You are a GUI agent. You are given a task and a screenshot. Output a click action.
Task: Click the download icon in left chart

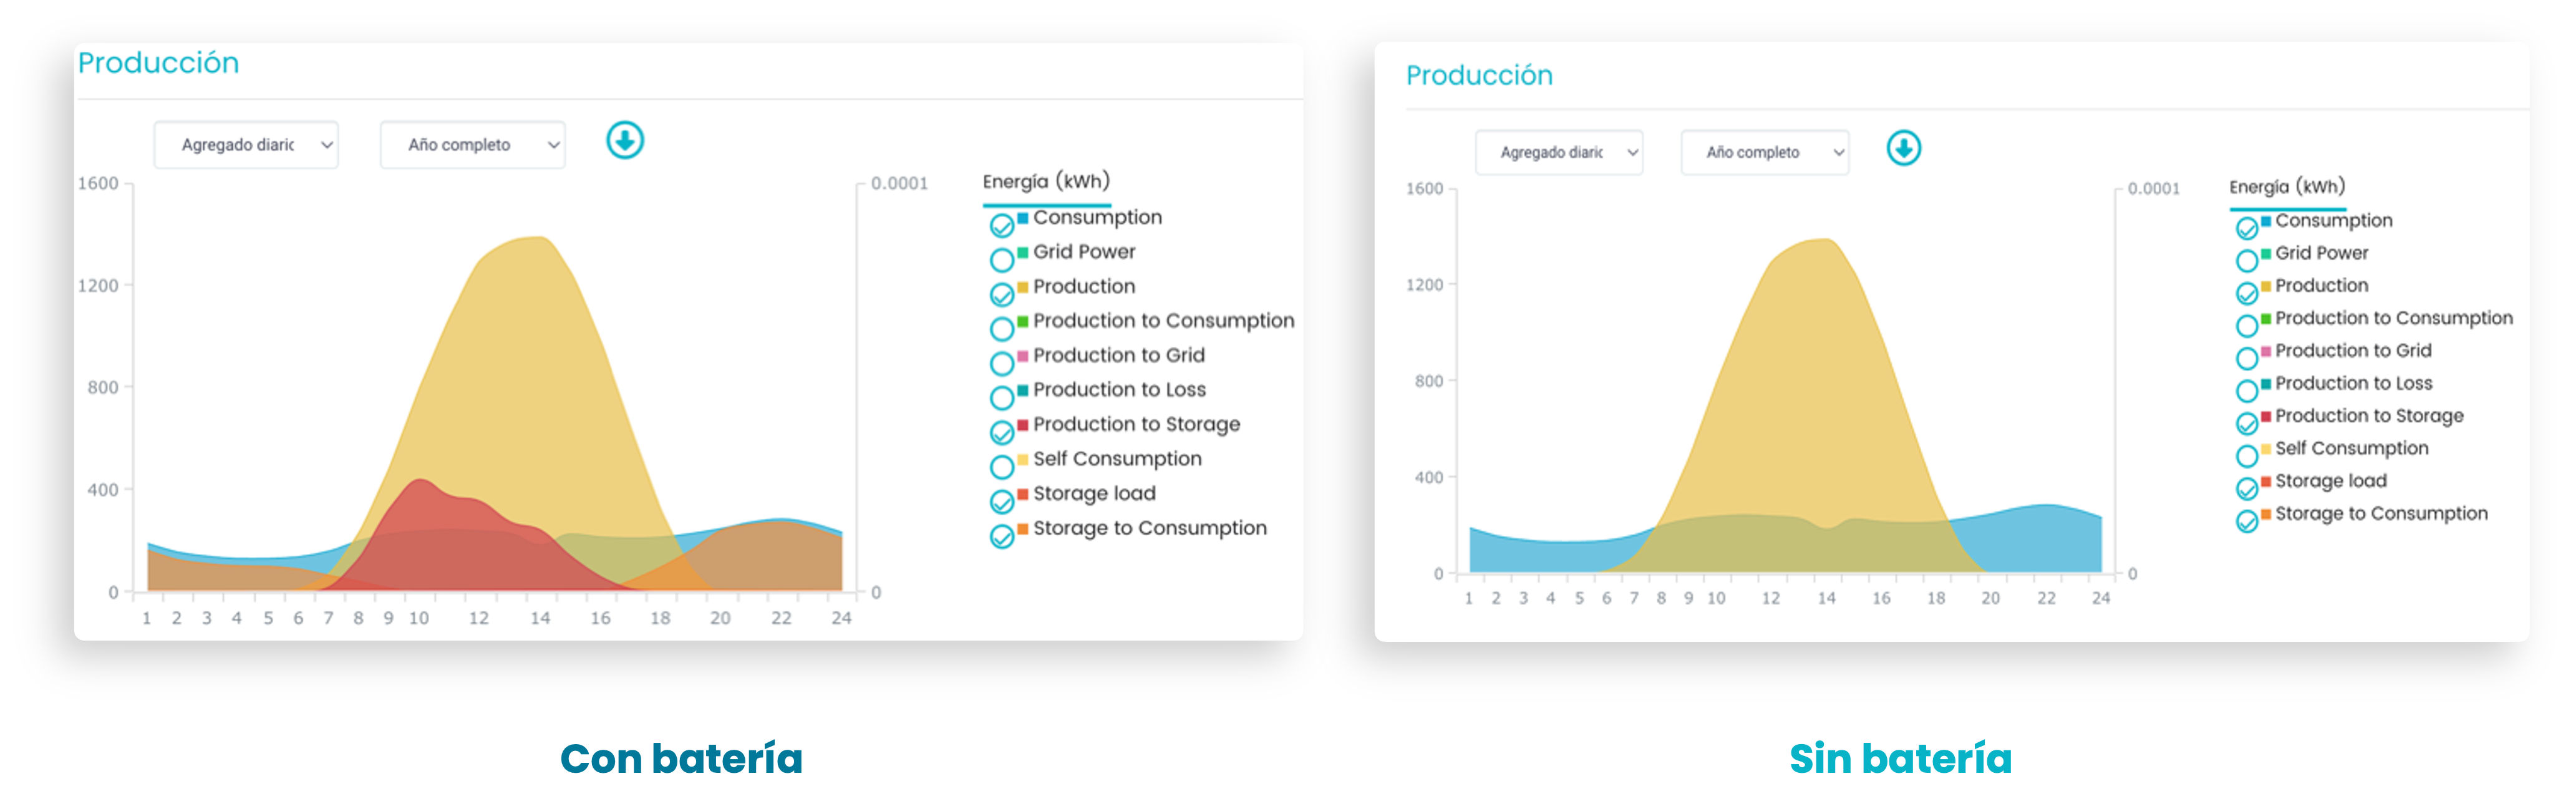625,141
